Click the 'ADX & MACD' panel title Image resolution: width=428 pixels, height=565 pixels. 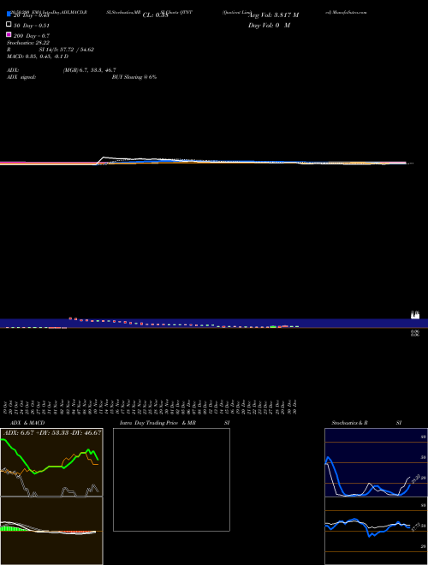click(27, 423)
